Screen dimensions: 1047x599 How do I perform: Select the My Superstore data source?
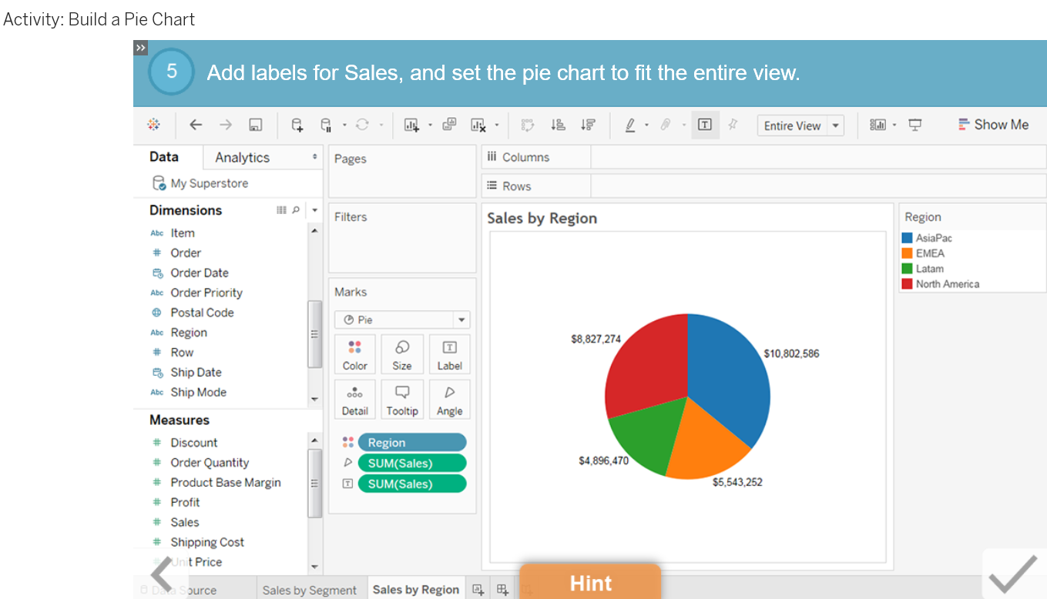209,183
